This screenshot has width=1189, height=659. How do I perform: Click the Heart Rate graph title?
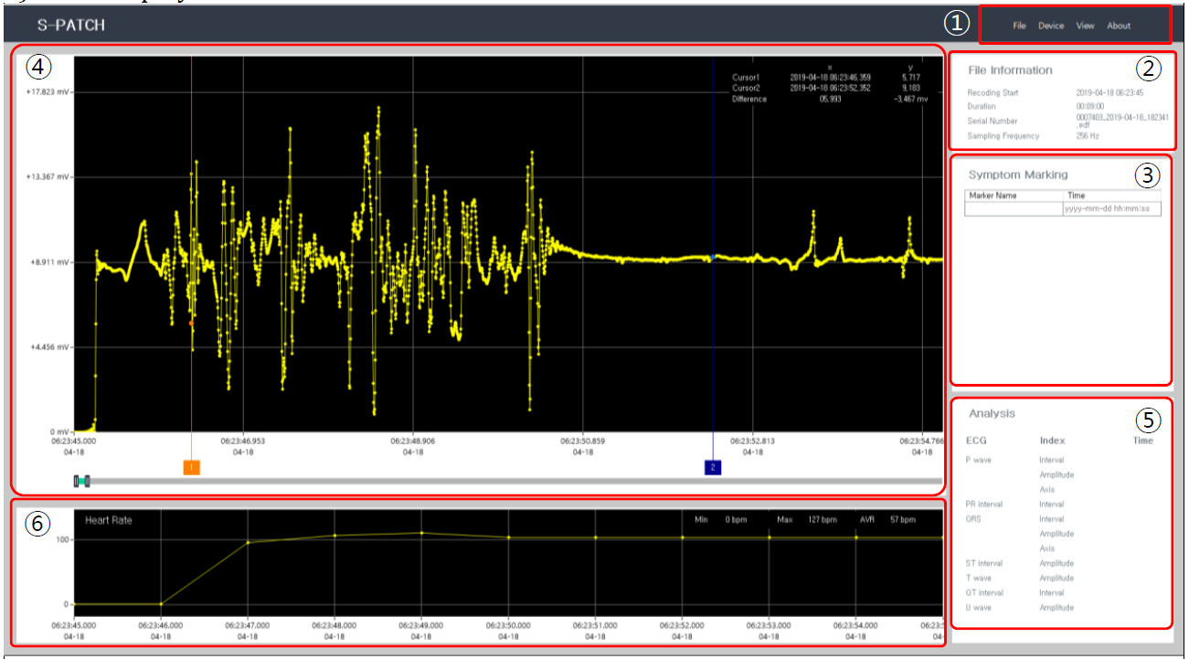(x=109, y=520)
